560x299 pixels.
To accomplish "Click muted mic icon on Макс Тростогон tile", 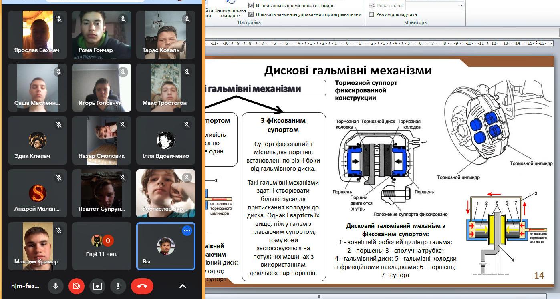I will click(x=187, y=72).
